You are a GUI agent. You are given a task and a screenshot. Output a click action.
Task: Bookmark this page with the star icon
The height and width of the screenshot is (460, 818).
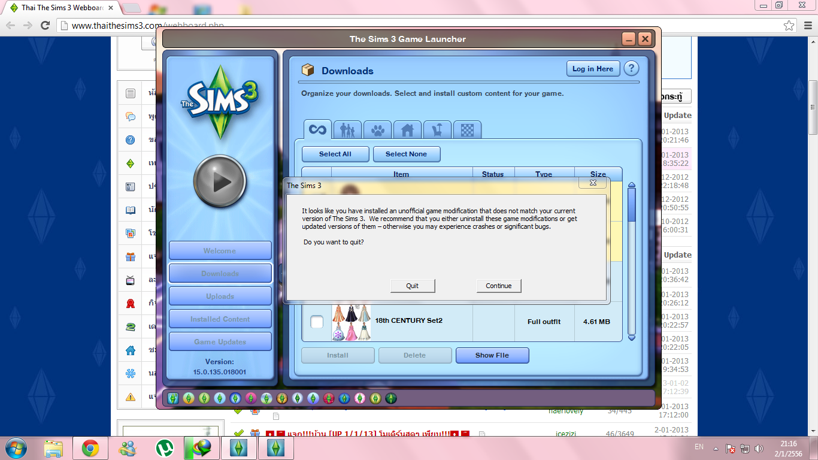tap(789, 26)
